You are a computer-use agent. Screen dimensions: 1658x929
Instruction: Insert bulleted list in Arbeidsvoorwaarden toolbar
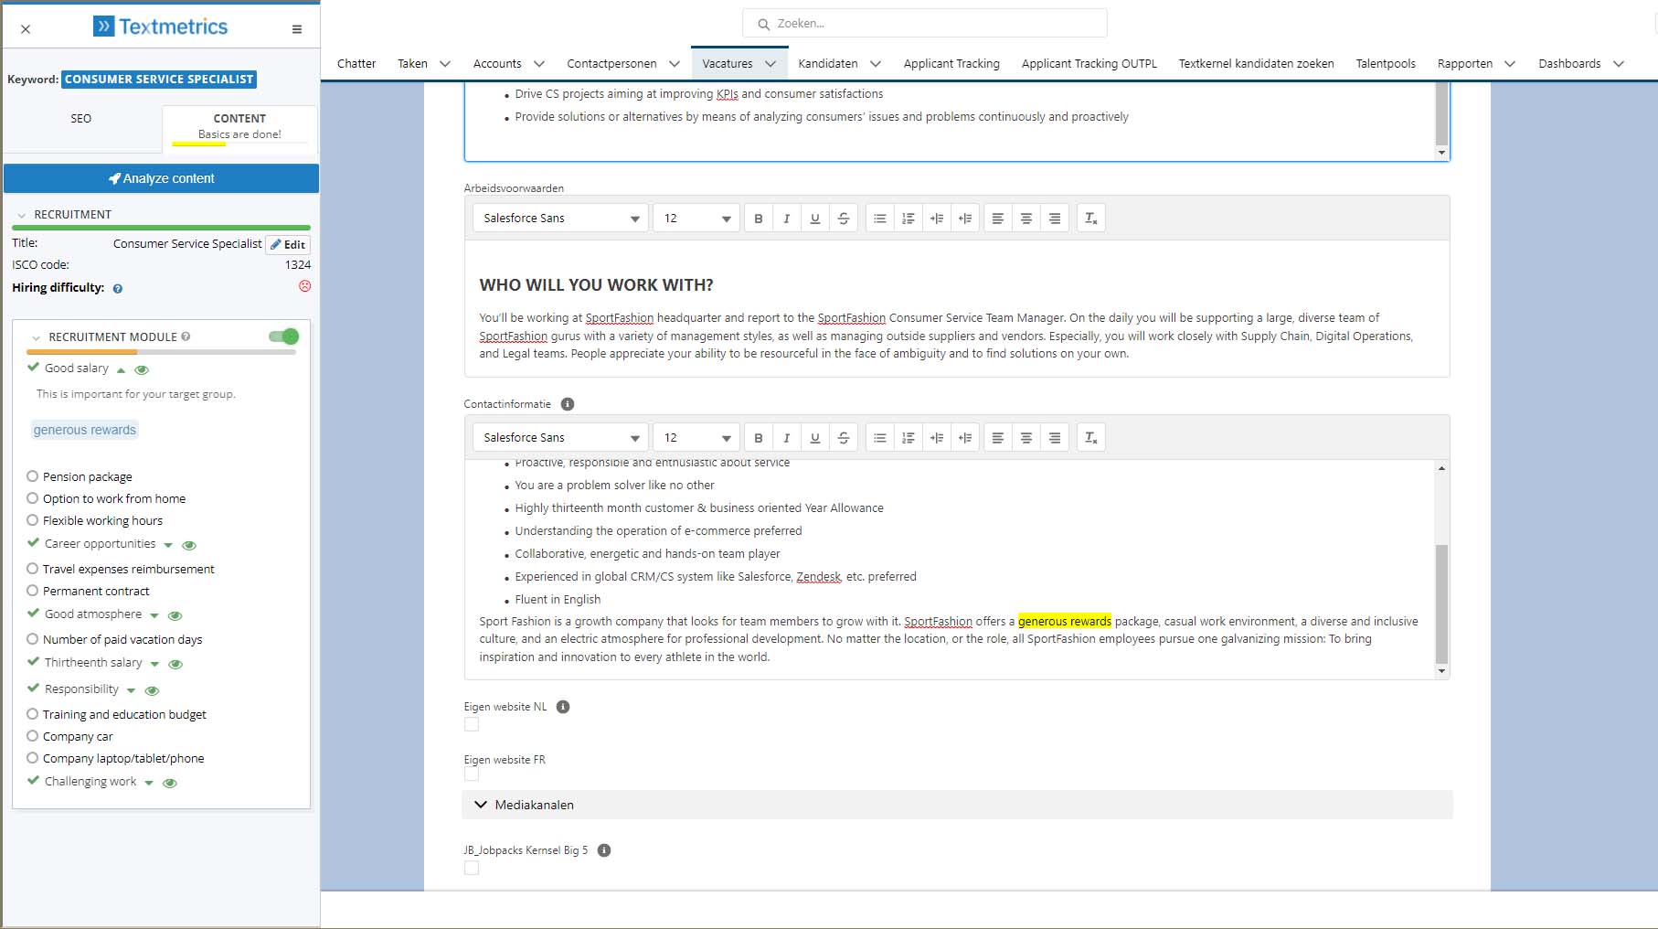[x=879, y=218]
